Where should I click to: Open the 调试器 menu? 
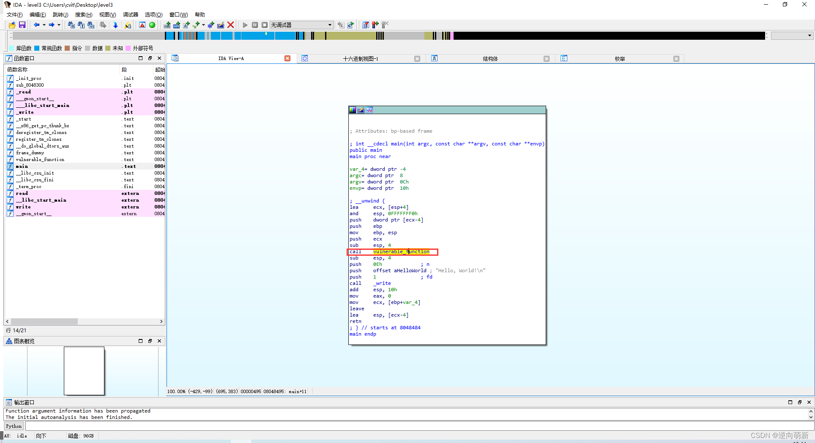point(131,15)
